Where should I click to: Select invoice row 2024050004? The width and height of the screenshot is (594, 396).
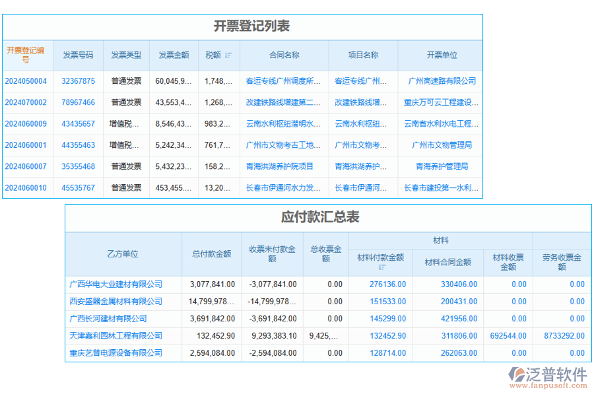[x=26, y=80]
